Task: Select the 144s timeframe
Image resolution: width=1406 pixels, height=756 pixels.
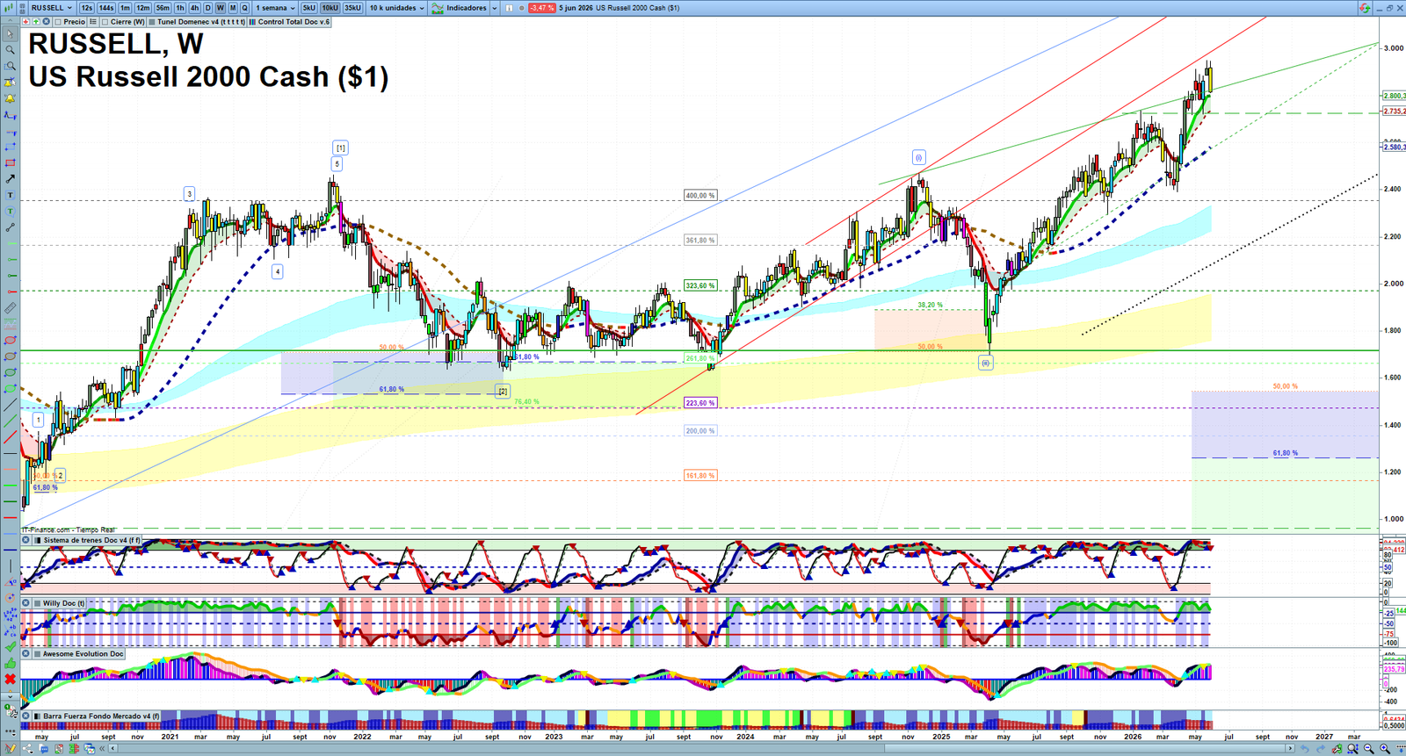Action: (x=106, y=8)
